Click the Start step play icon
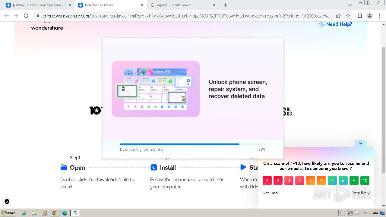This screenshot has height=217, width=386. (243, 167)
